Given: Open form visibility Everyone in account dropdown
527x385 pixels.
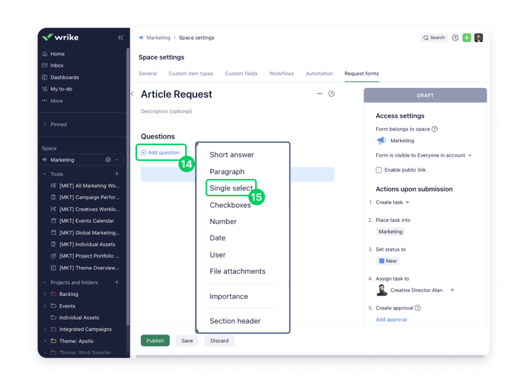Looking at the screenshot, I should click(423, 156).
